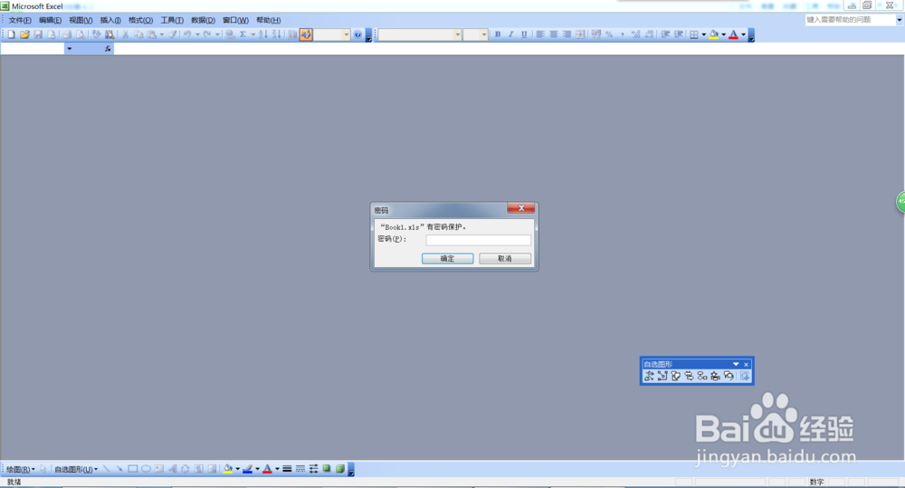Close the floating 自选图形 toolbar
905x488 pixels.
tap(747, 364)
